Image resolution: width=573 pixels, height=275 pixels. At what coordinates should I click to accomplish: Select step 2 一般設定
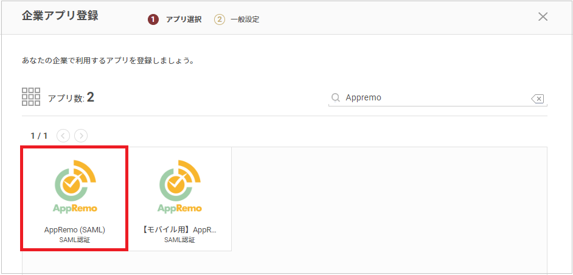pyautogui.click(x=237, y=19)
